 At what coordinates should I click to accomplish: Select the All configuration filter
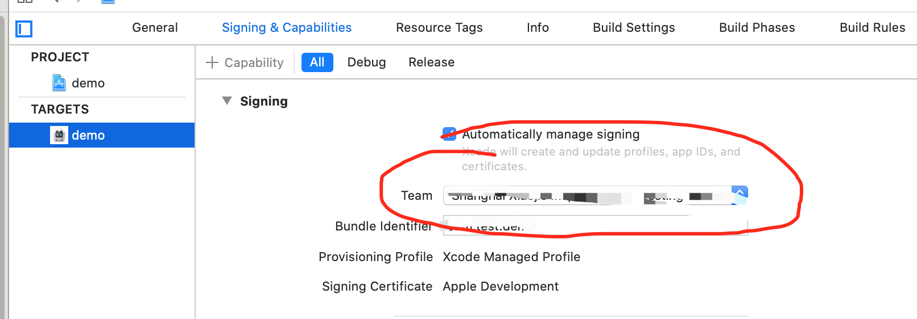pyautogui.click(x=317, y=62)
